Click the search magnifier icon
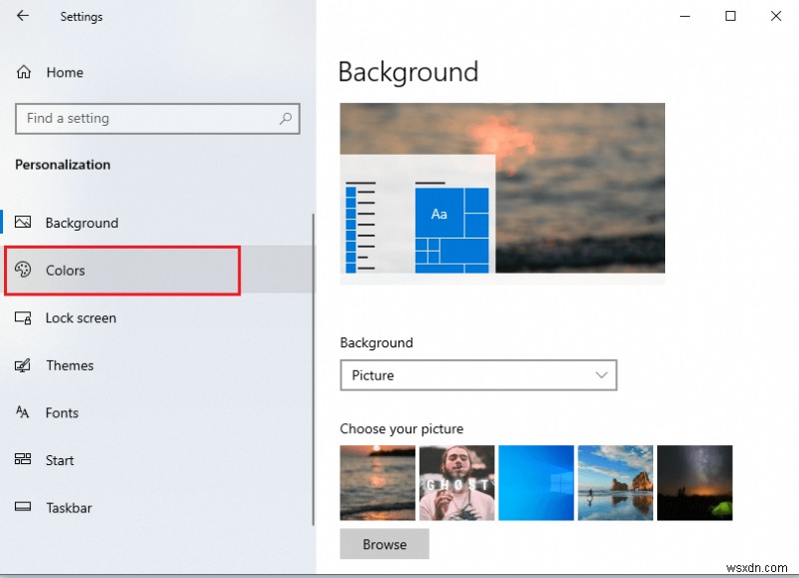The height and width of the screenshot is (578, 799). [286, 119]
